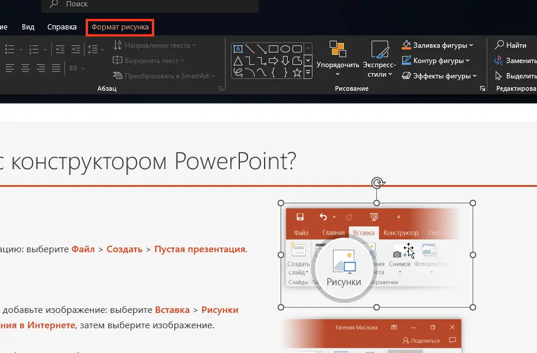Expand the full shapes gallery list
The width and height of the screenshot is (537, 353).
pyautogui.click(x=308, y=72)
